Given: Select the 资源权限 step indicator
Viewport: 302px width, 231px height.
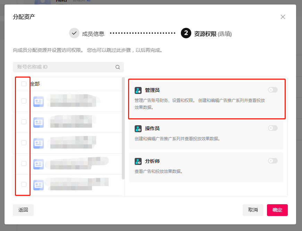Looking at the screenshot, I should click(x=213, y=34).
